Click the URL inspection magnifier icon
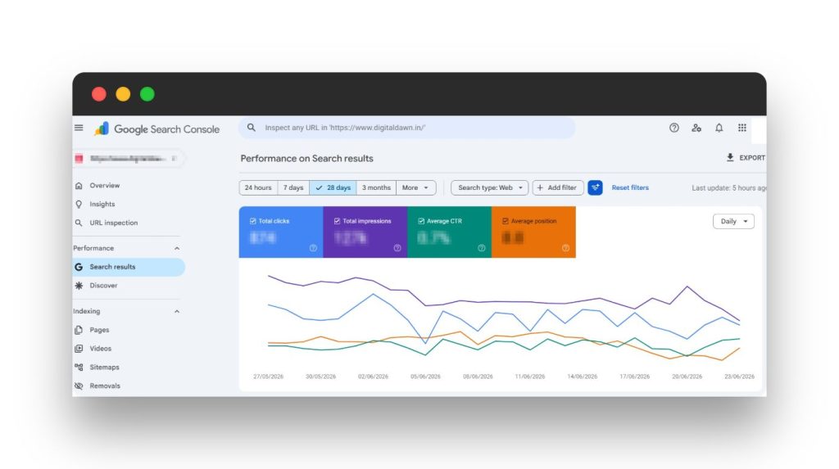This screenshot has width=839, height=469. coord(79,223)
